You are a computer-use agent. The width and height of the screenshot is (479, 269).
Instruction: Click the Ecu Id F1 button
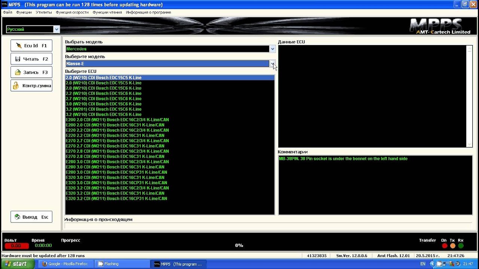pyautogui.click(x=31, y=46)
